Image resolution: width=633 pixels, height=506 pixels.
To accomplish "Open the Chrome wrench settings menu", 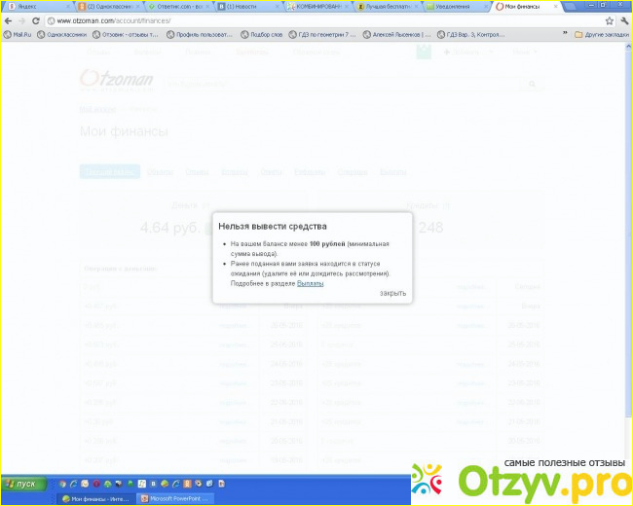I will (623, 20).
